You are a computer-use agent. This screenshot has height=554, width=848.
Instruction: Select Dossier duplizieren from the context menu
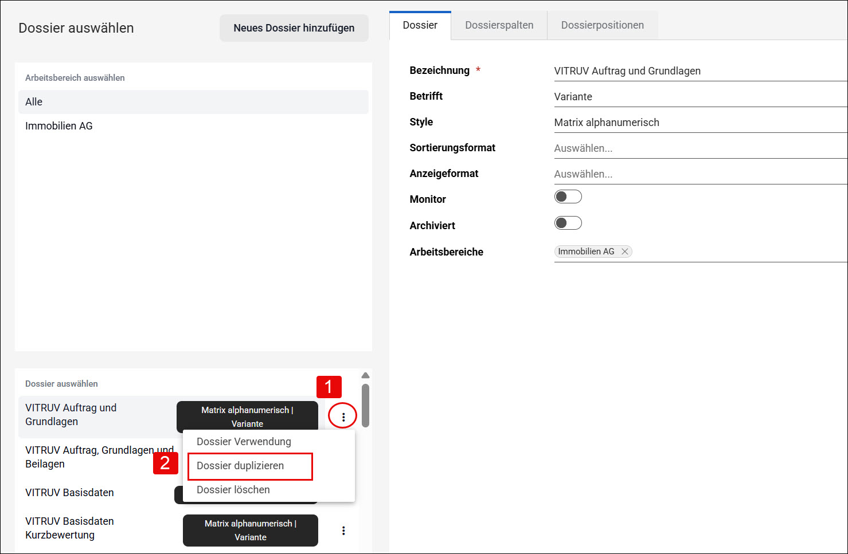coord(250,466)
